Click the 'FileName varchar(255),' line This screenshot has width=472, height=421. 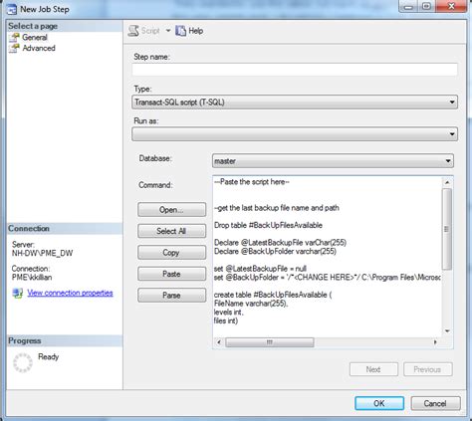pos(251,304)
